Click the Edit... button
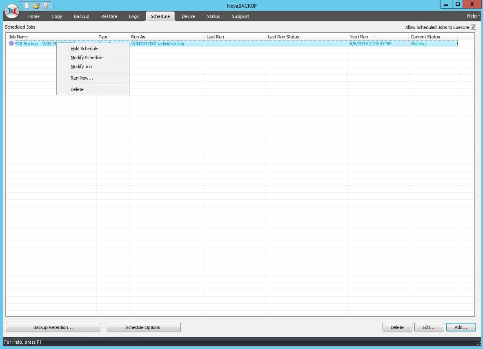 point(429,327)
